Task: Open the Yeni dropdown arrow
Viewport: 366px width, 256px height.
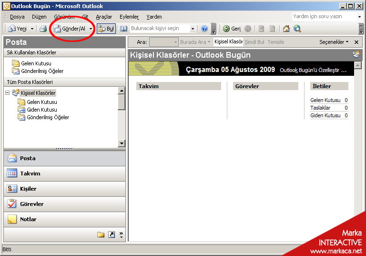Action: (32, 29)
